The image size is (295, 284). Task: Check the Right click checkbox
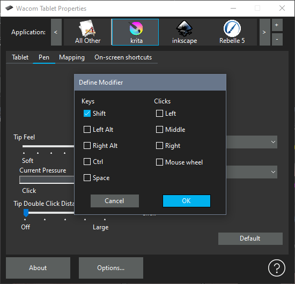pos(159,145)
